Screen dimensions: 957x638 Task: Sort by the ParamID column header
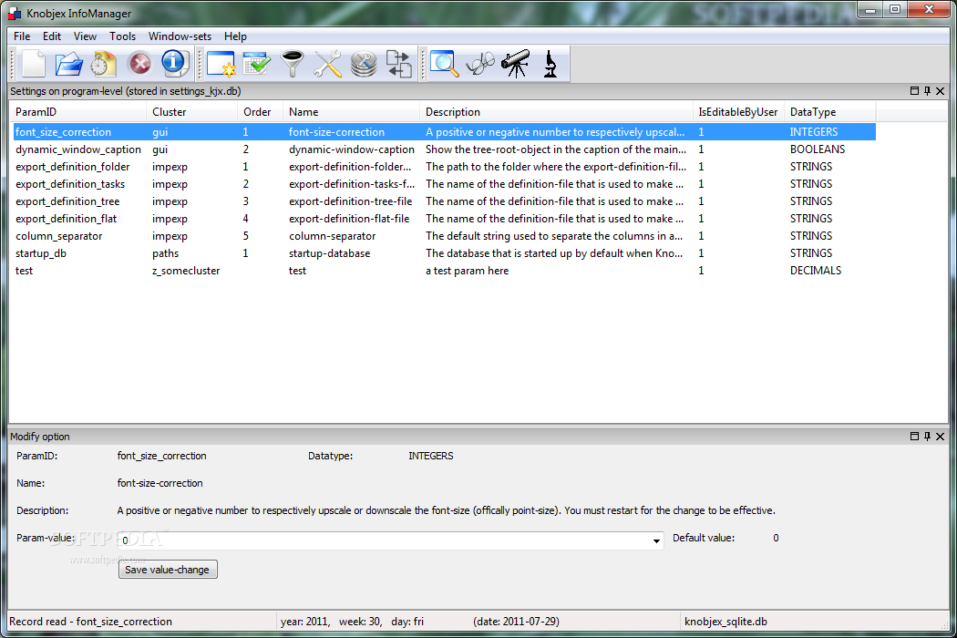click(x=77, y=112)
